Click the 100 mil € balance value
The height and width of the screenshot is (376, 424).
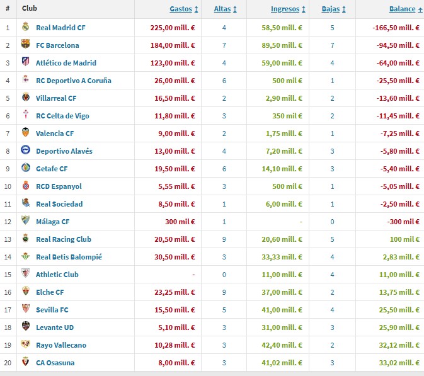pos(404,239)
